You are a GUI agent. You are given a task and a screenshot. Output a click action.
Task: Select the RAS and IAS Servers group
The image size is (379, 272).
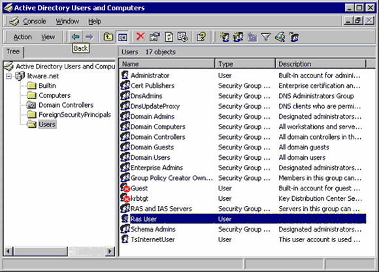[161, 209]
